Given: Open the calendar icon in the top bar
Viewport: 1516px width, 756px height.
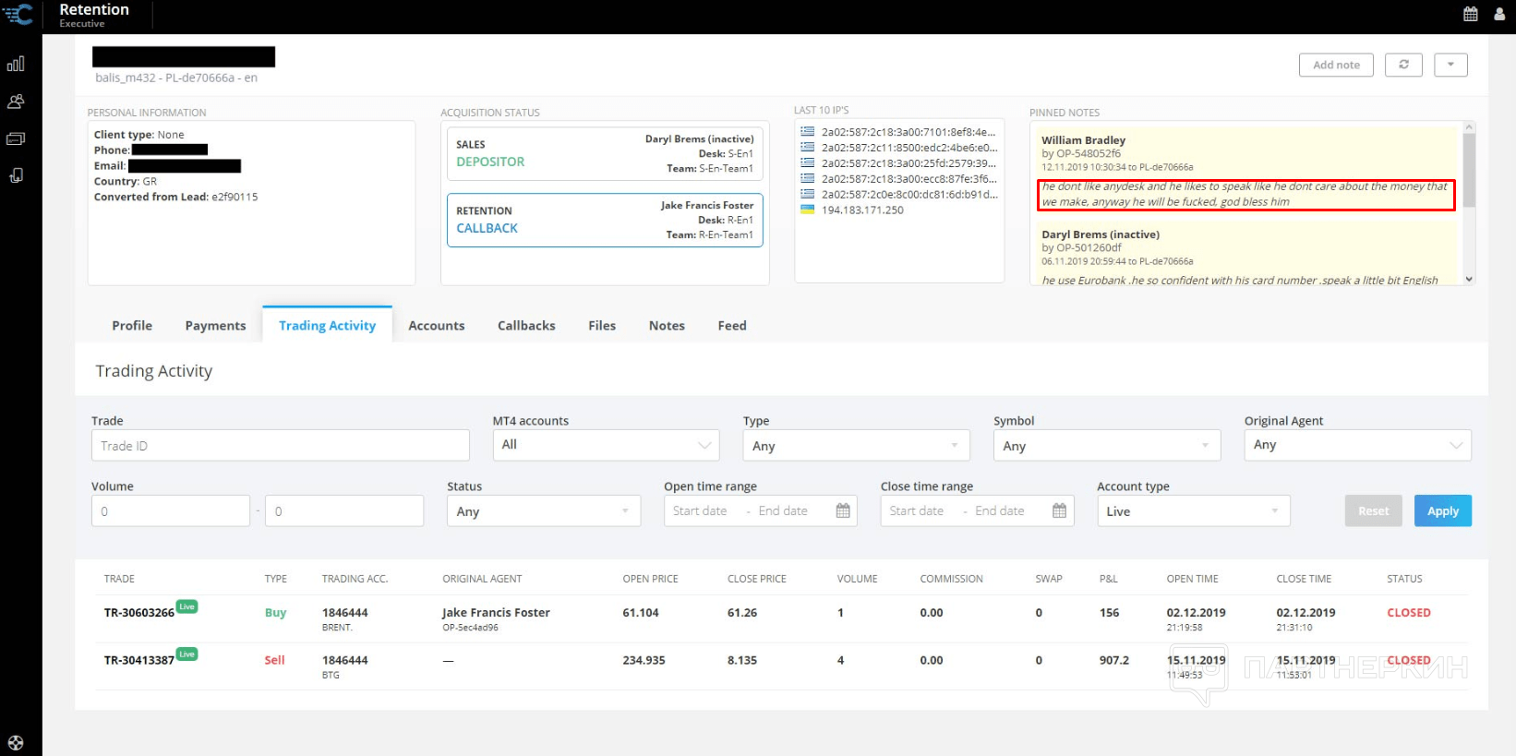Looking at the screenshot, I should [x=1471, y=14].
